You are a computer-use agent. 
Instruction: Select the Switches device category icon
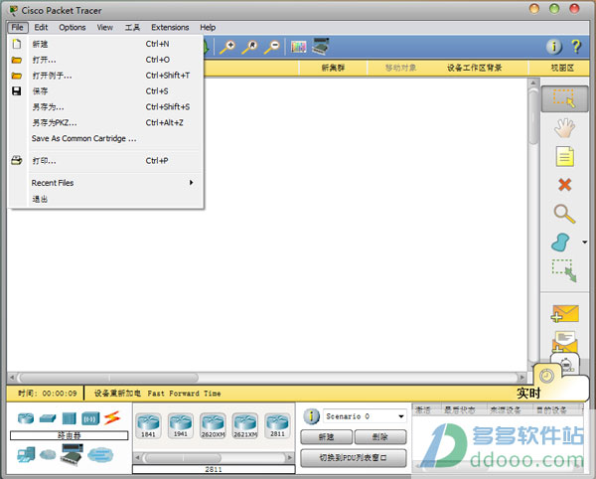tap(48, 418)
